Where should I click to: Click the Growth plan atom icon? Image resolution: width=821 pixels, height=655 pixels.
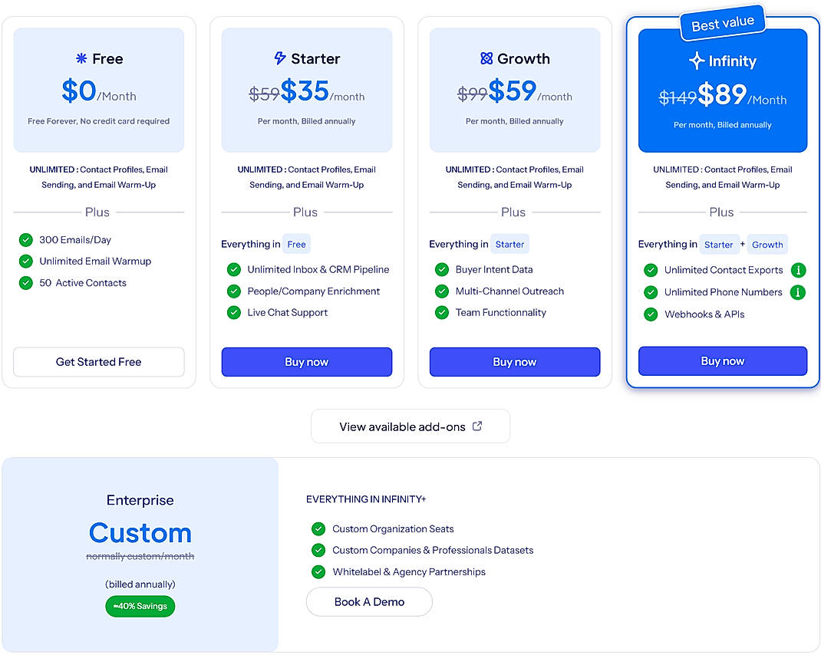point(486,58)
